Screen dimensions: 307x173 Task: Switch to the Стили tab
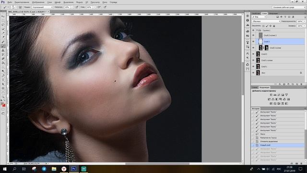point(255,87)
